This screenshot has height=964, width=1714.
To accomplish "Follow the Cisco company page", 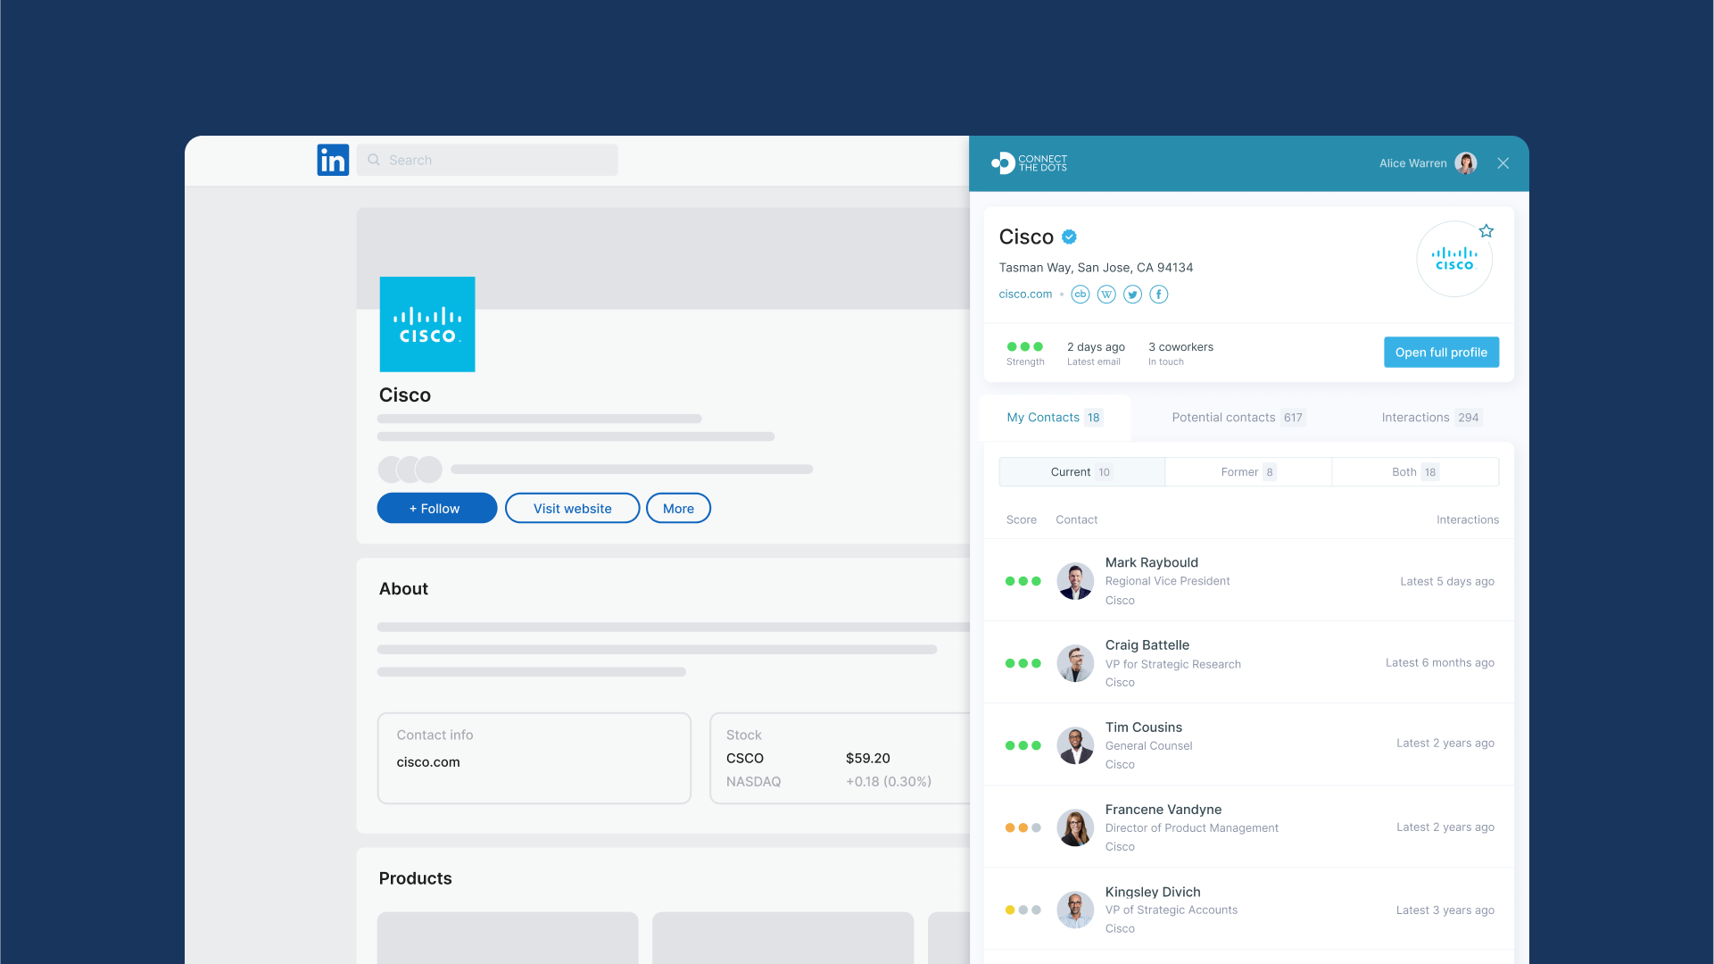I will click(436, 509).
